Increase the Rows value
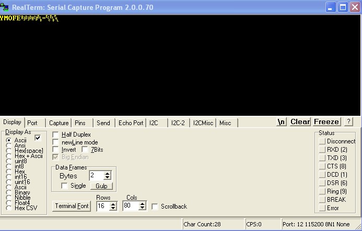 (113, 204)
